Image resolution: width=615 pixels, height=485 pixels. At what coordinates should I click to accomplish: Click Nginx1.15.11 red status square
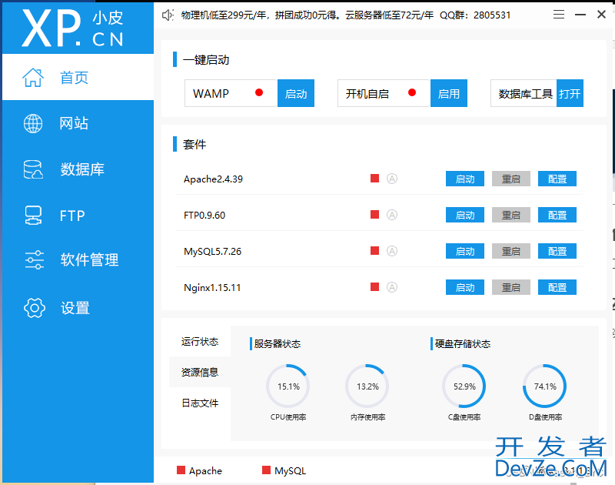[x=374, y=286]
